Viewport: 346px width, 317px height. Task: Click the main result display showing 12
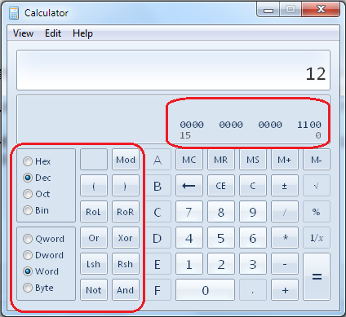click(x=173, y=70)
